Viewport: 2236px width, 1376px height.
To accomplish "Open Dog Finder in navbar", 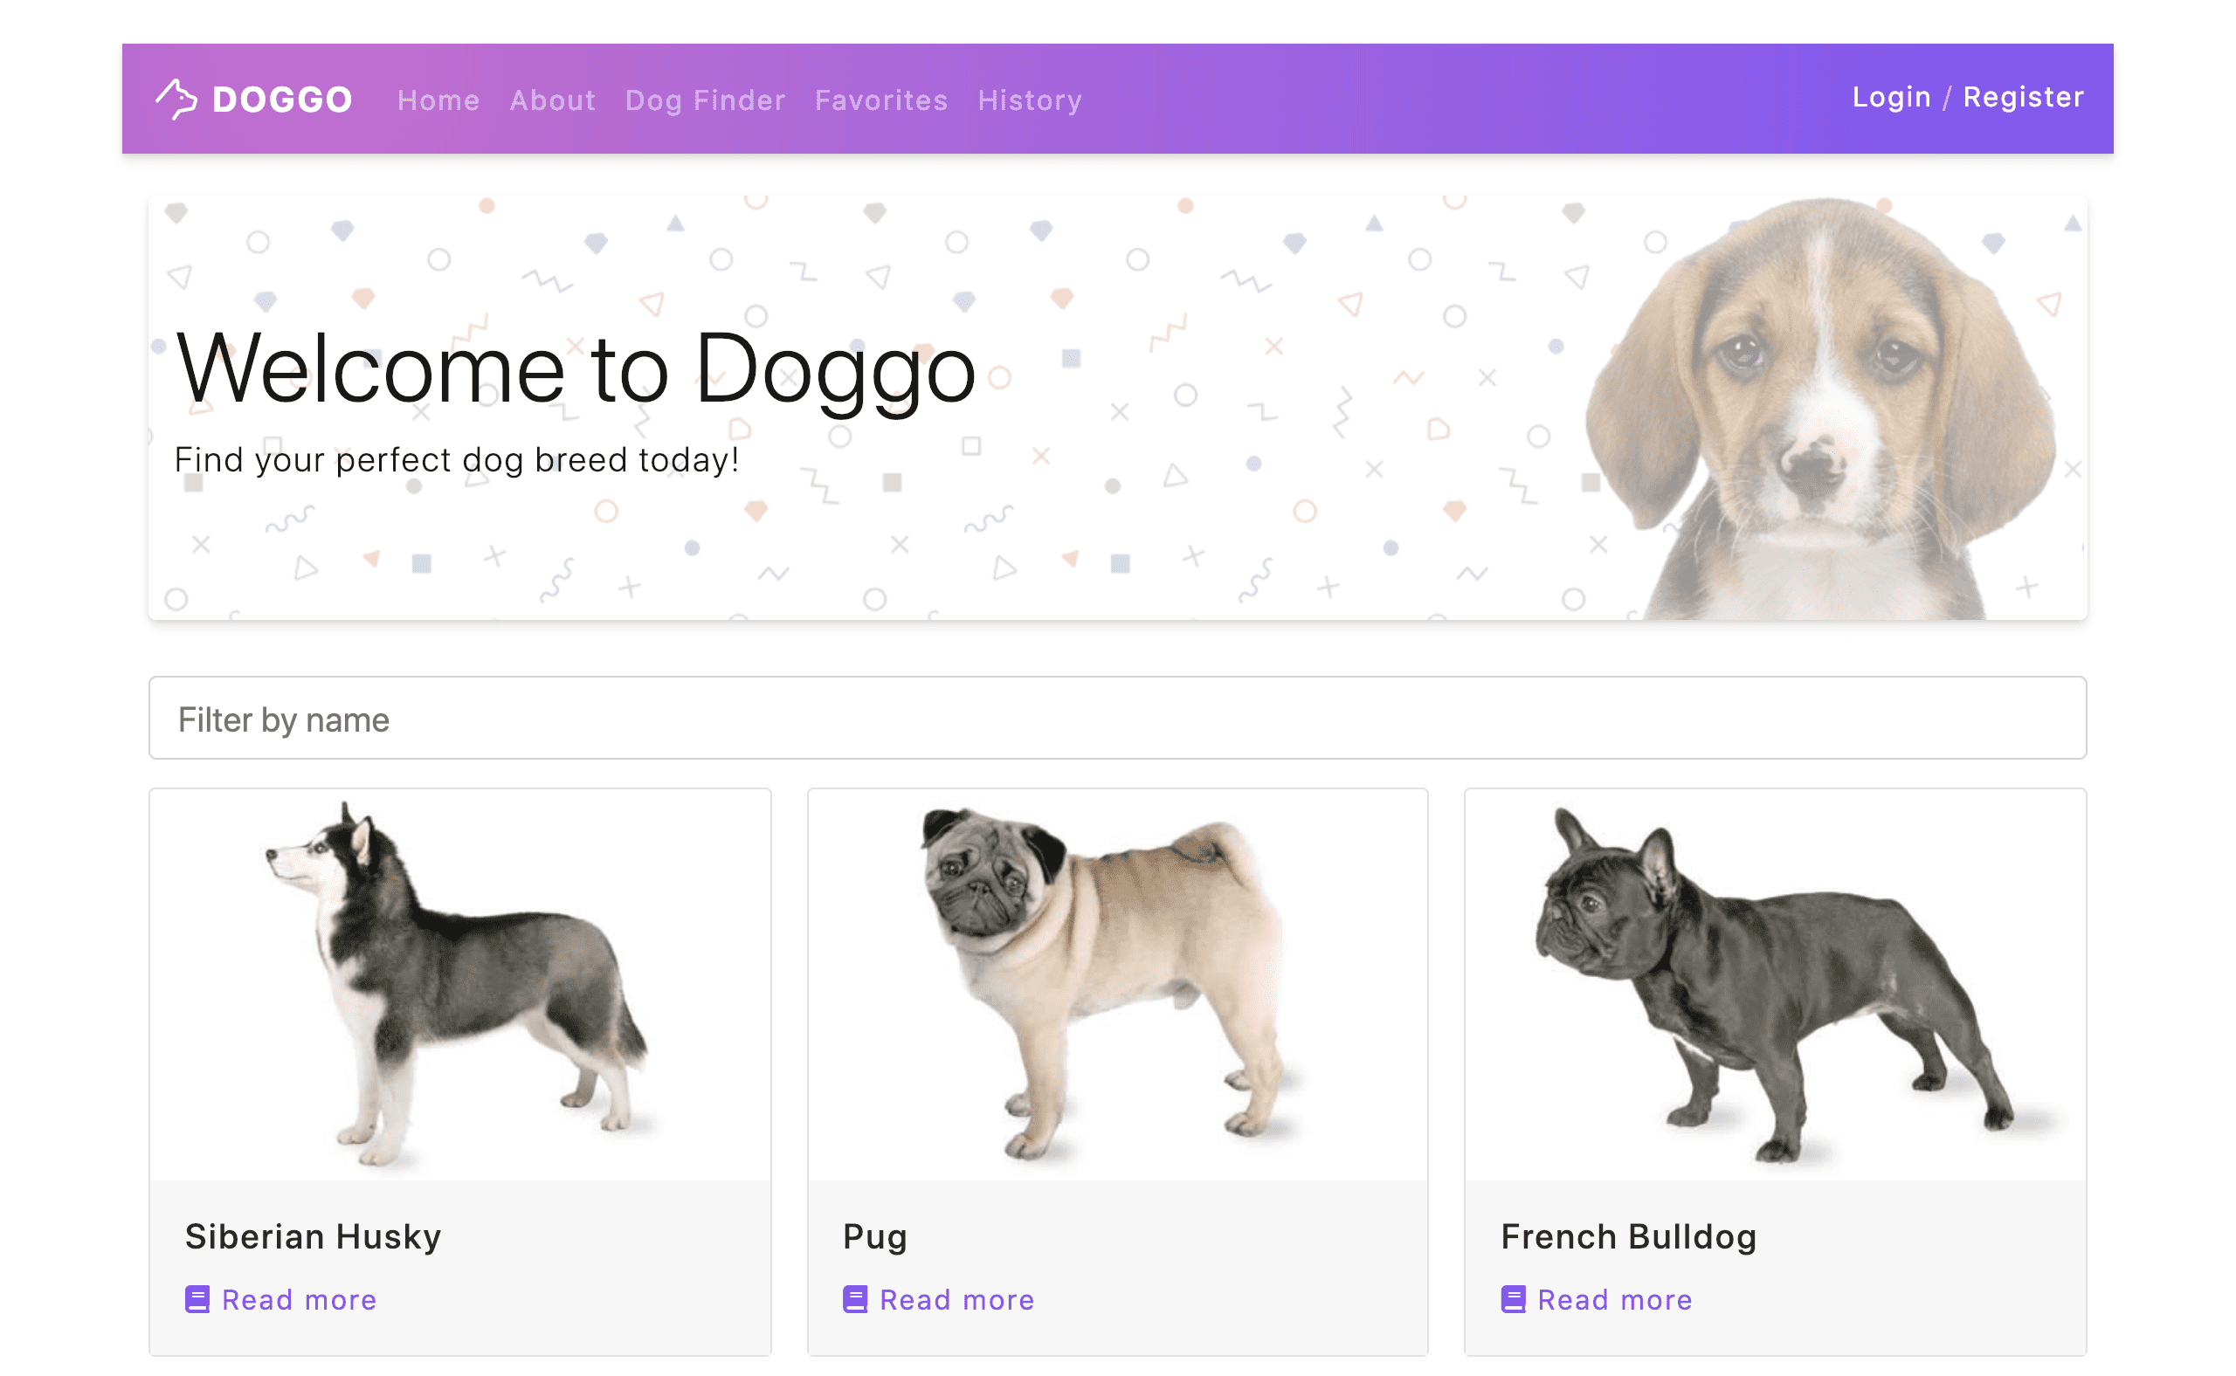I will coord(705,100).
